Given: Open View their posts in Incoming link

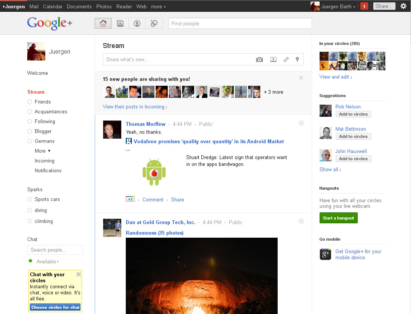Looking at the screenshot, I should [x=135, y=107].
